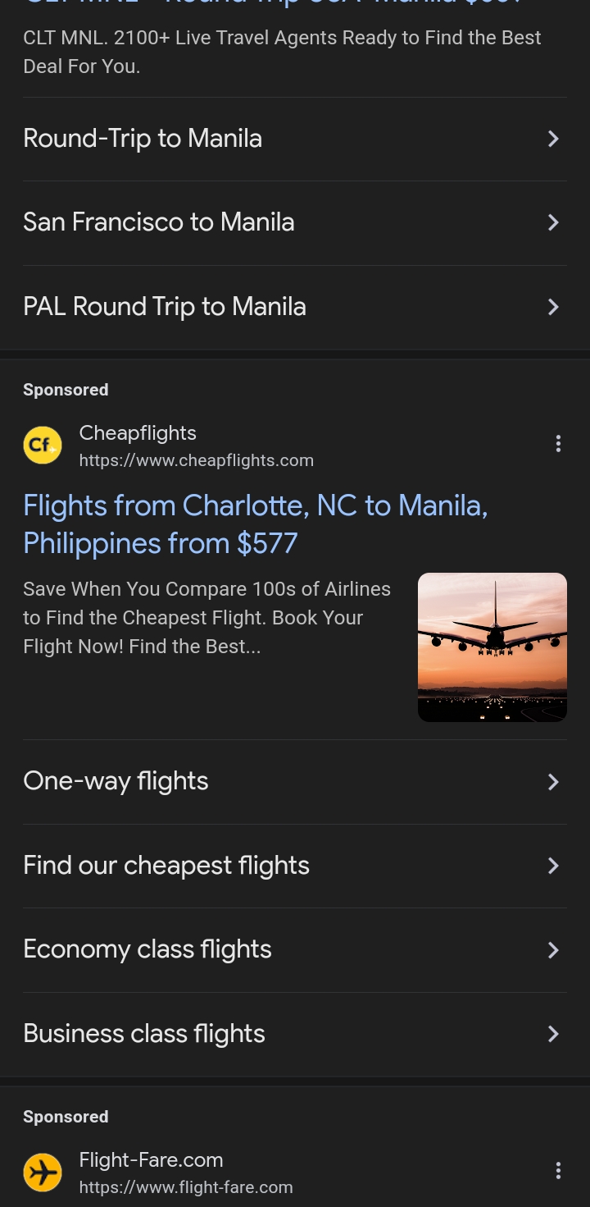Screen dimensions: 590x1207
Task: Tap chevron beside San Francisco to Manila
Action: coord(553,222)
